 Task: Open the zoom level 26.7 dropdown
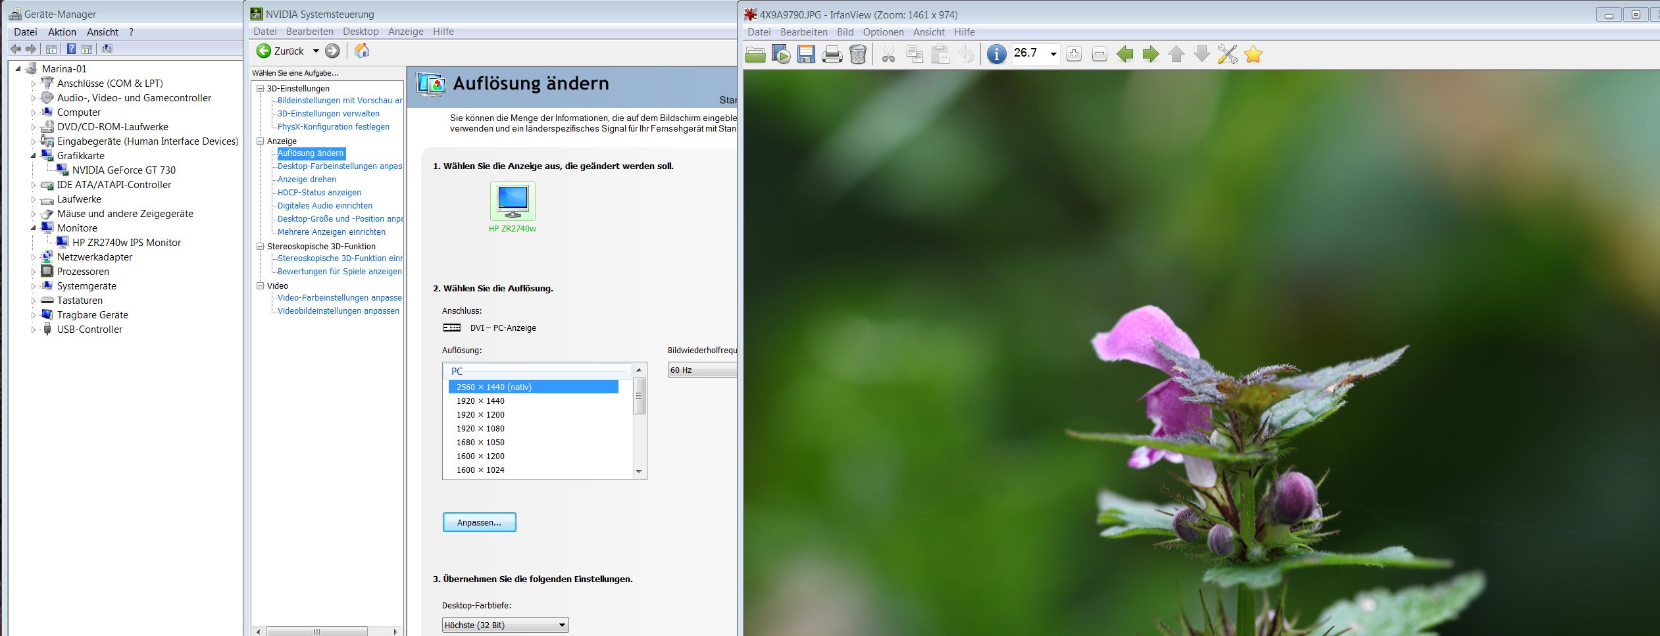tap(1053, 54)
